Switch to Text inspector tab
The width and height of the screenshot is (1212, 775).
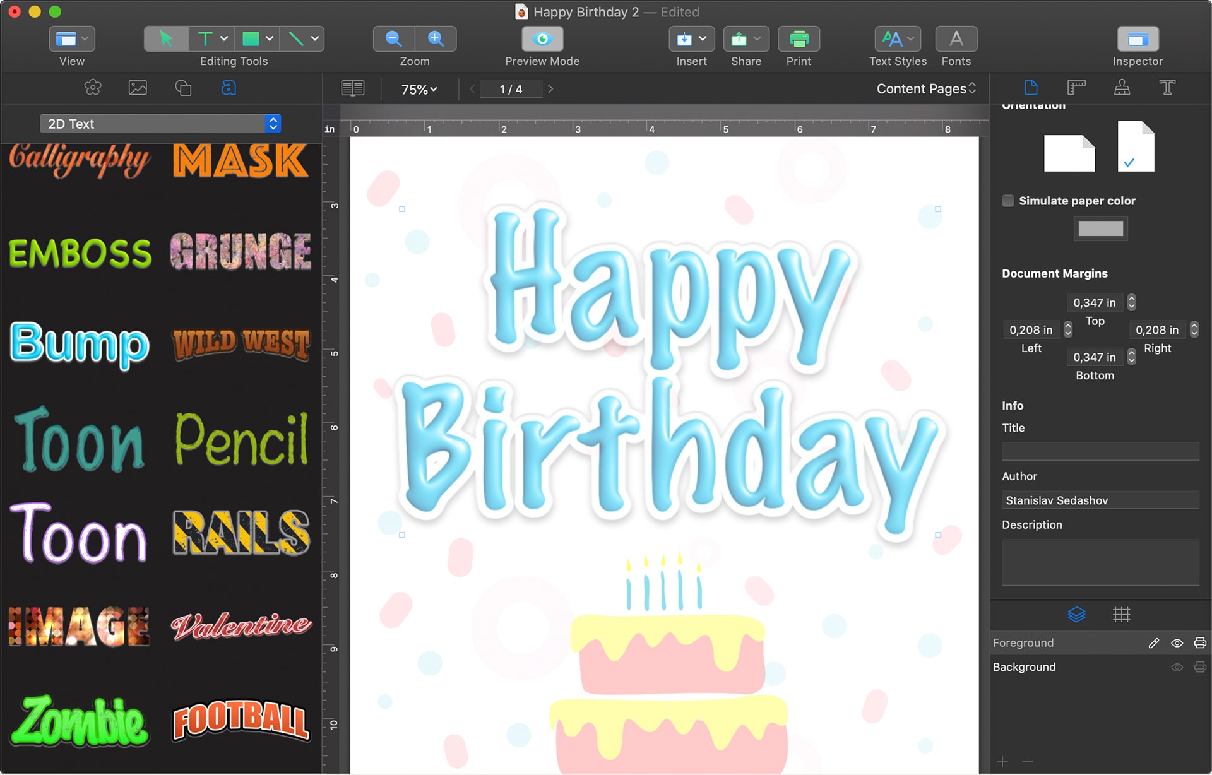click(x=1167, y=87)
